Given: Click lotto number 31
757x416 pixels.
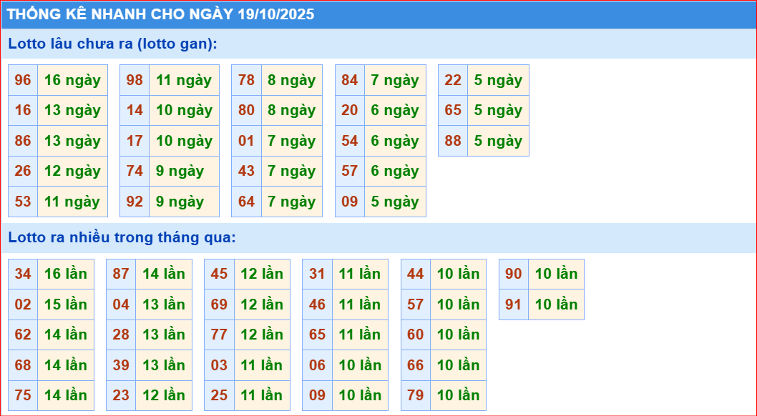Looking at the screenshot, I should pyautogui.click(x=317, y=274).
